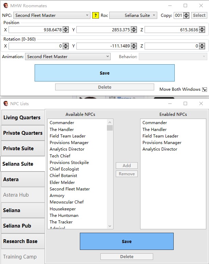
Task: Select The Huntsman in Available NPCs list
Action: tap(77, 215)
